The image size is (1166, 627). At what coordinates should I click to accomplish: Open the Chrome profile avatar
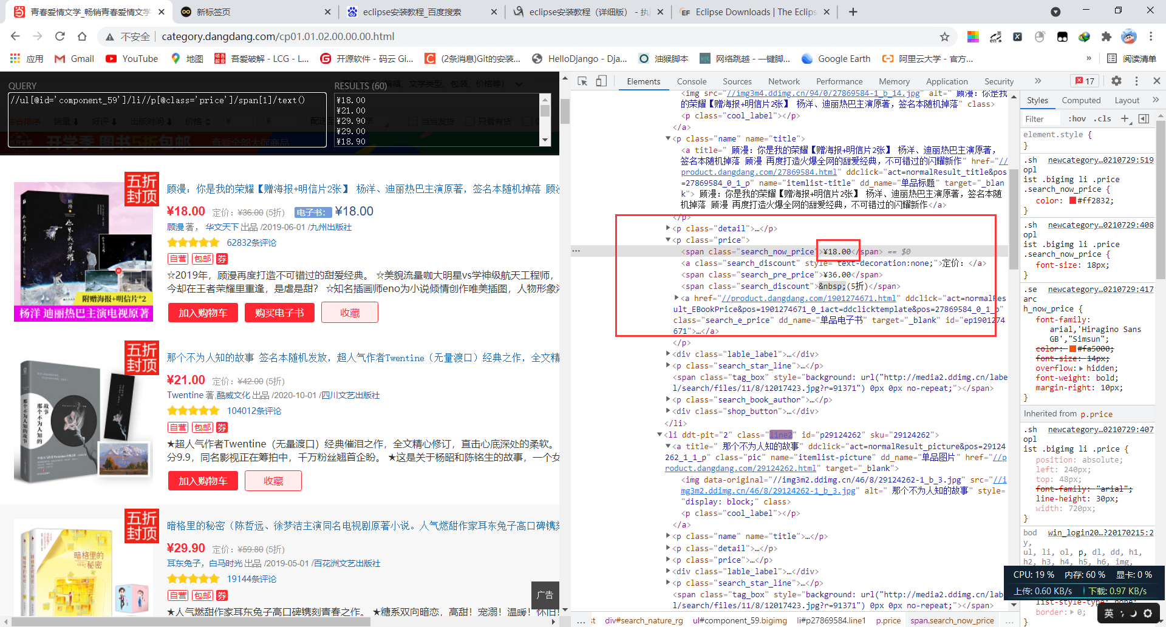1129,36
